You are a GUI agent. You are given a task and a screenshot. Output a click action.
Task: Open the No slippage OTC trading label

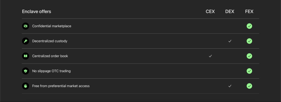[x=51, y=71]
